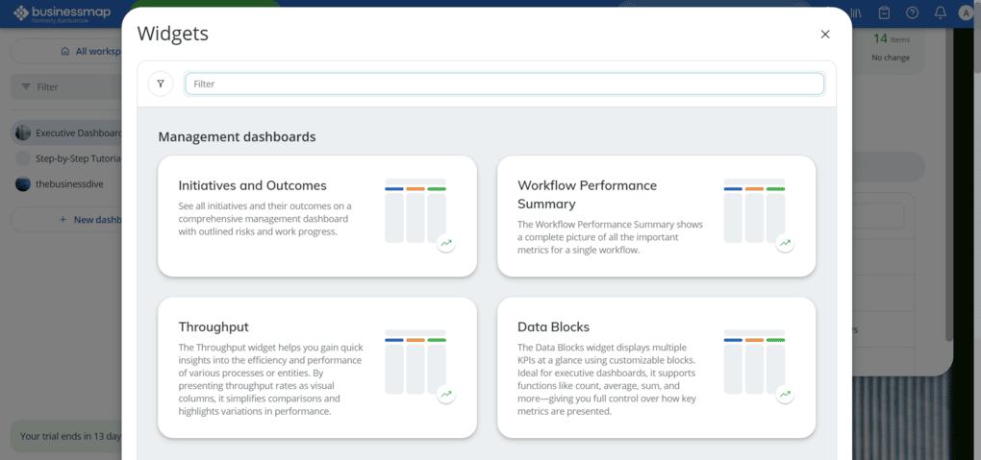Click the Businessmap logo
Image resolution: width=981 pixels, height=460 pixels.
pos(62,12)
